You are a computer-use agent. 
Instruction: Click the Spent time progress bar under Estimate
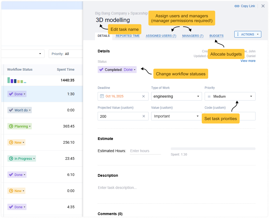click(213, 149)
